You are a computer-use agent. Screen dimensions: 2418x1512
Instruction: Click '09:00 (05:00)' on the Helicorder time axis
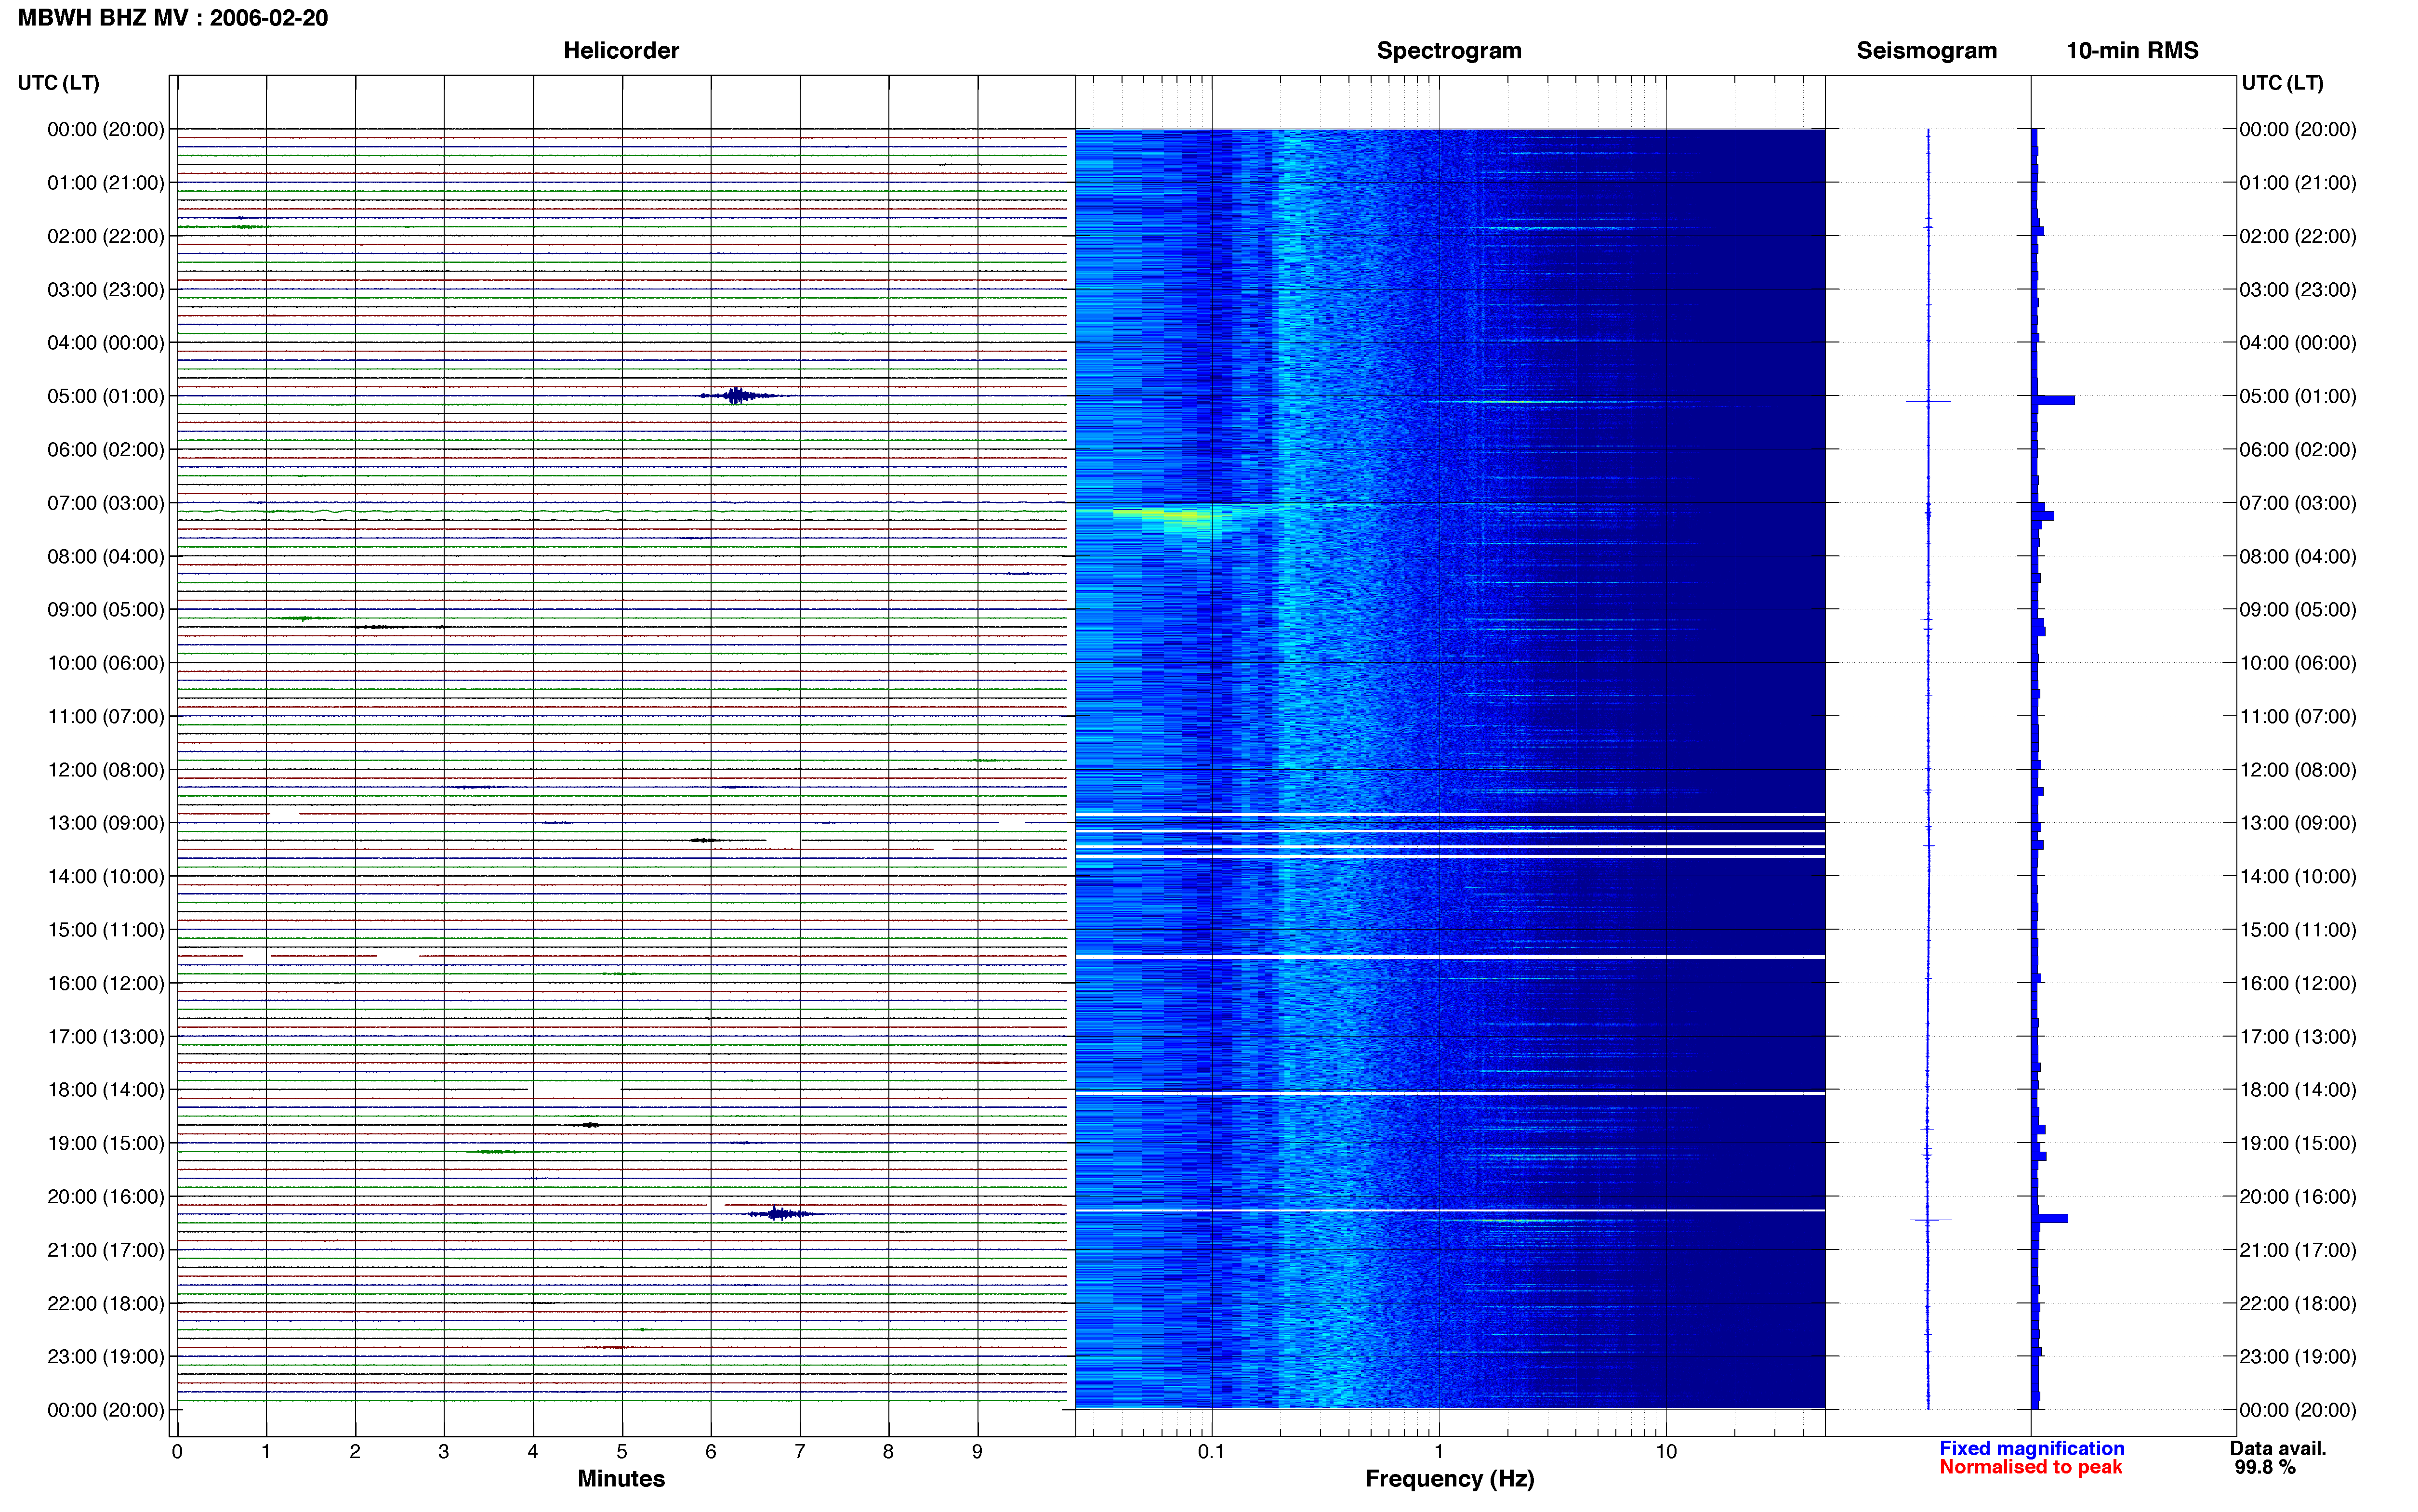pyautogui.click(x=106, y=610)
